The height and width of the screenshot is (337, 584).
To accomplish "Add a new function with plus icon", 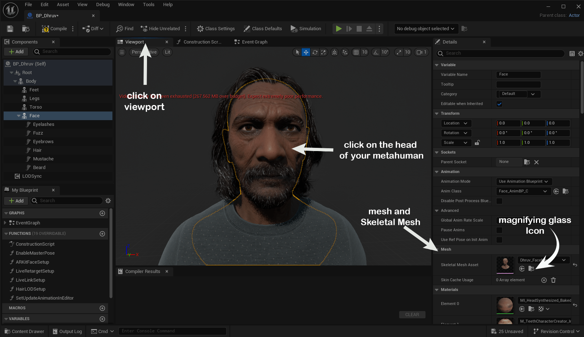I will 102,234.
